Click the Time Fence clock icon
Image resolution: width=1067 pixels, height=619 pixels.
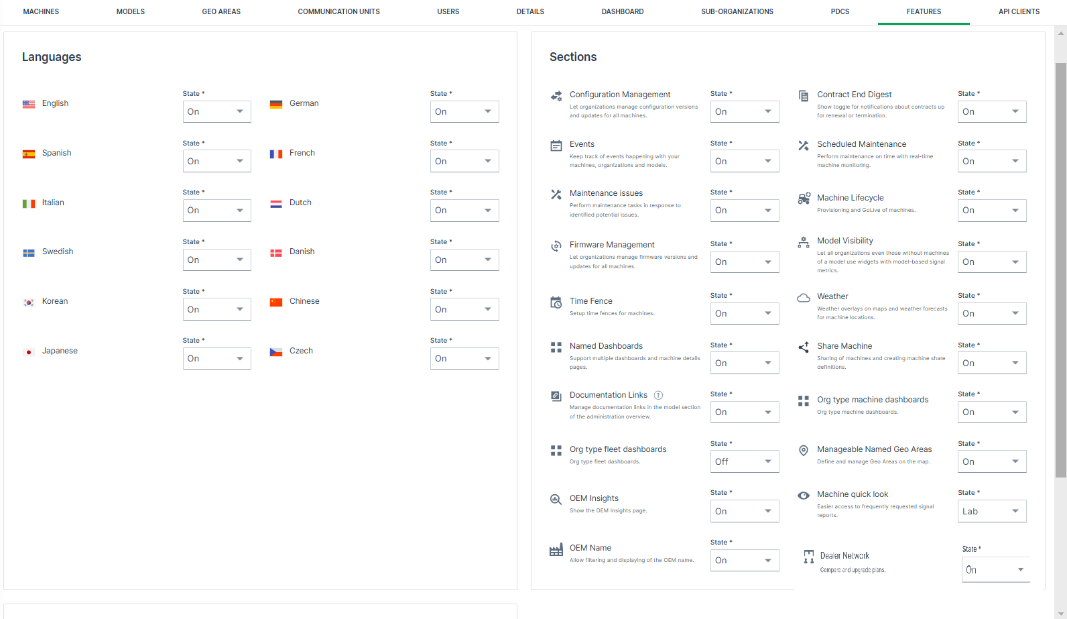pos(556,302)
